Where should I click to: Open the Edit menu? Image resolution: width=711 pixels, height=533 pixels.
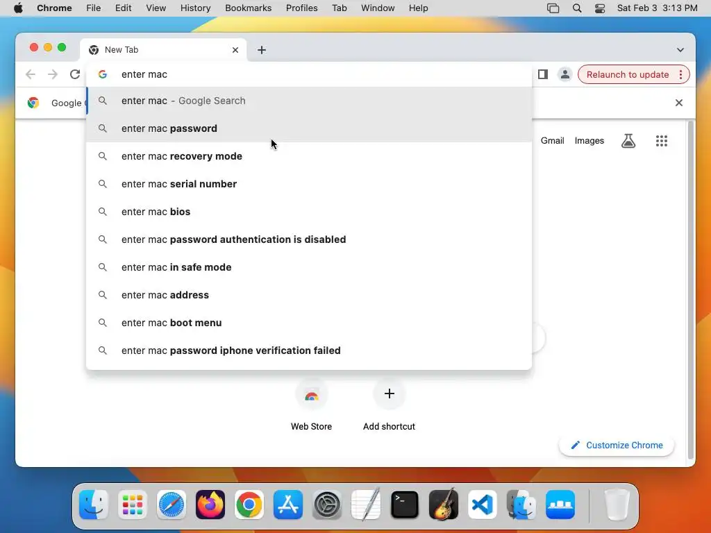point(123,8)
